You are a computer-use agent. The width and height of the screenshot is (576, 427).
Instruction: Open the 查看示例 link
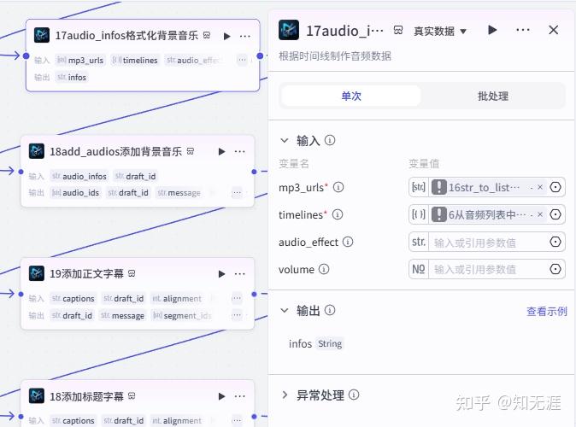547,312
